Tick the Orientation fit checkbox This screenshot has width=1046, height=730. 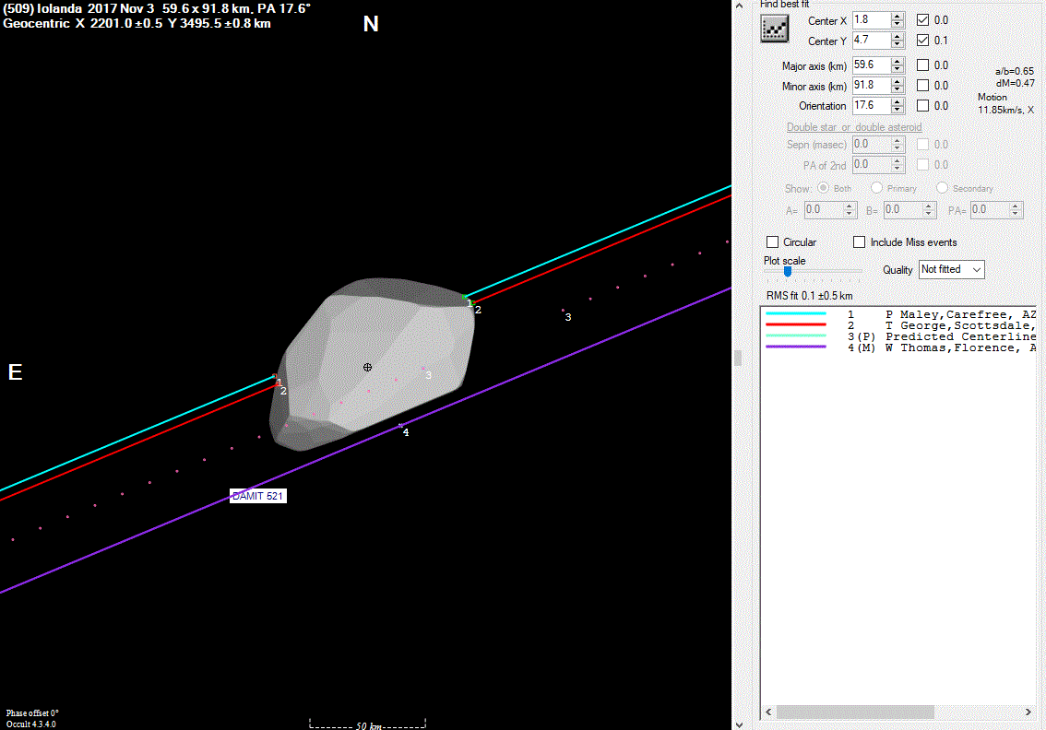click(922, 106)
